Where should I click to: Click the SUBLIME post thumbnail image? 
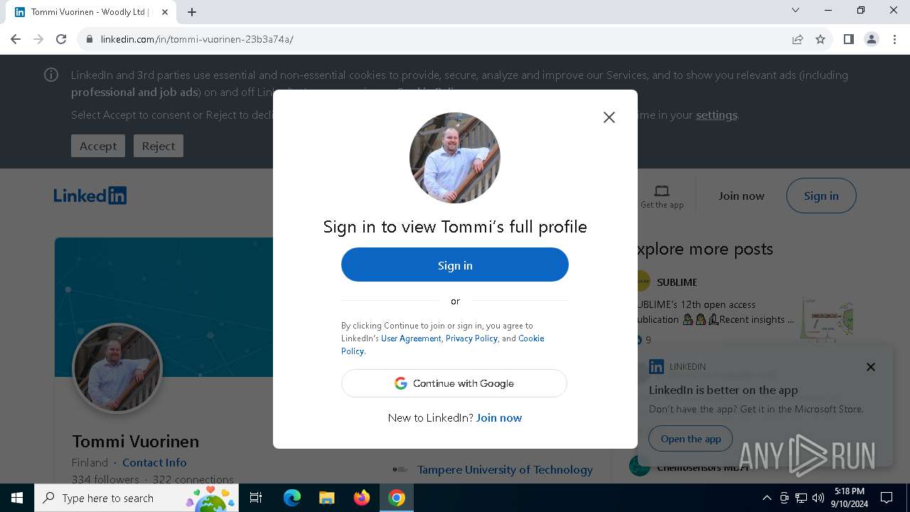(x=828, y=319)
